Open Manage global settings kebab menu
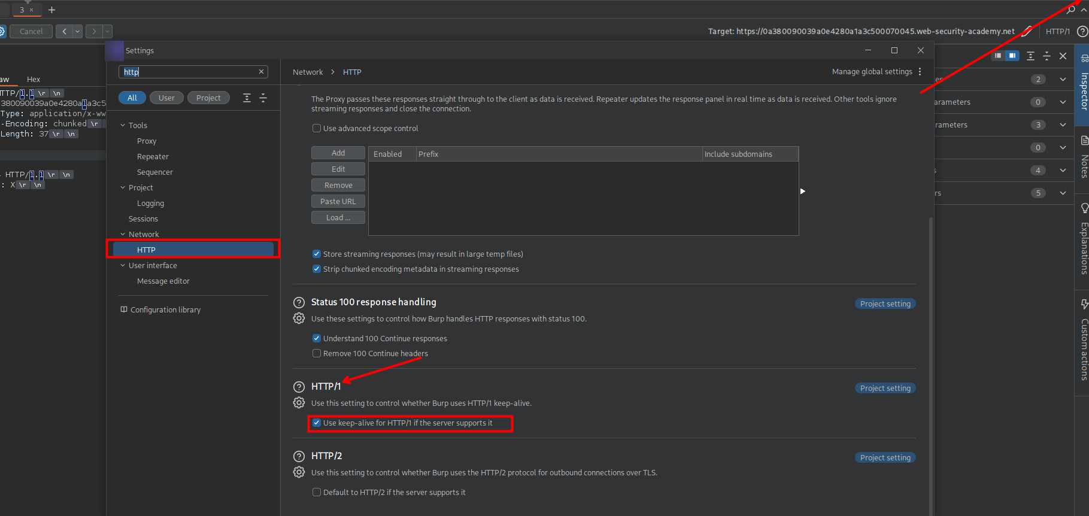1089x516 pixels. click(920, 72)
